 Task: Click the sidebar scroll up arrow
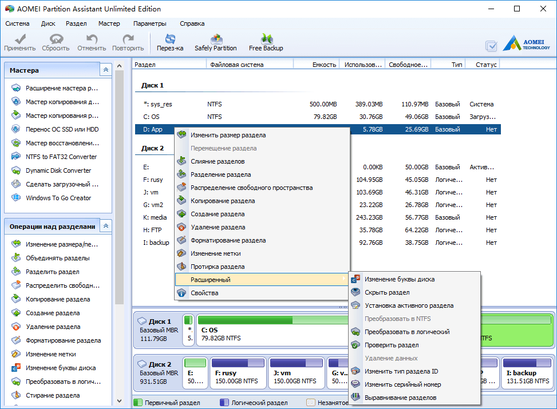[x=119, y=66]
